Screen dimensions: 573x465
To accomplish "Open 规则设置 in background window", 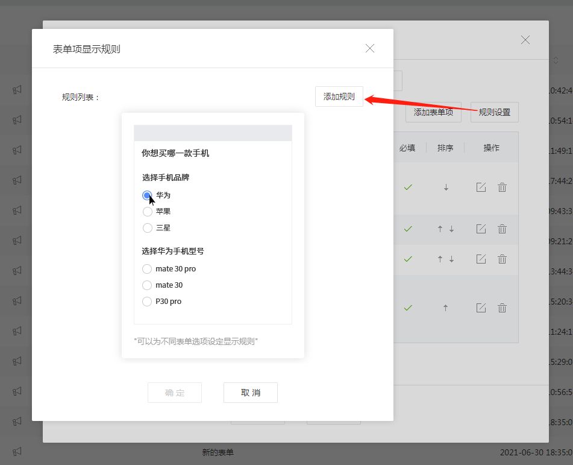I will coord(495,112).
